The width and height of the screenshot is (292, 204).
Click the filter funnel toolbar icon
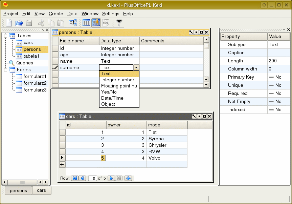(x=119, y=23)
